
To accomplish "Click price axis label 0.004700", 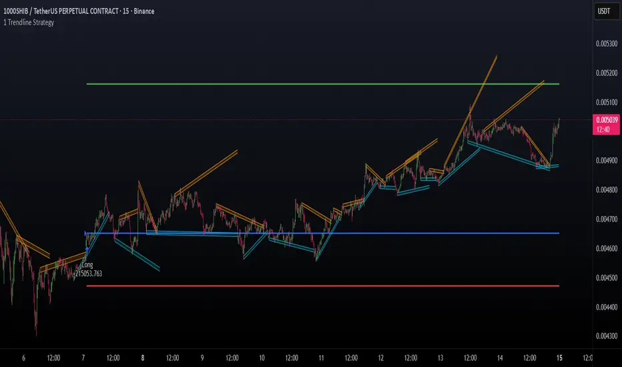I will [x=607, y=220].
